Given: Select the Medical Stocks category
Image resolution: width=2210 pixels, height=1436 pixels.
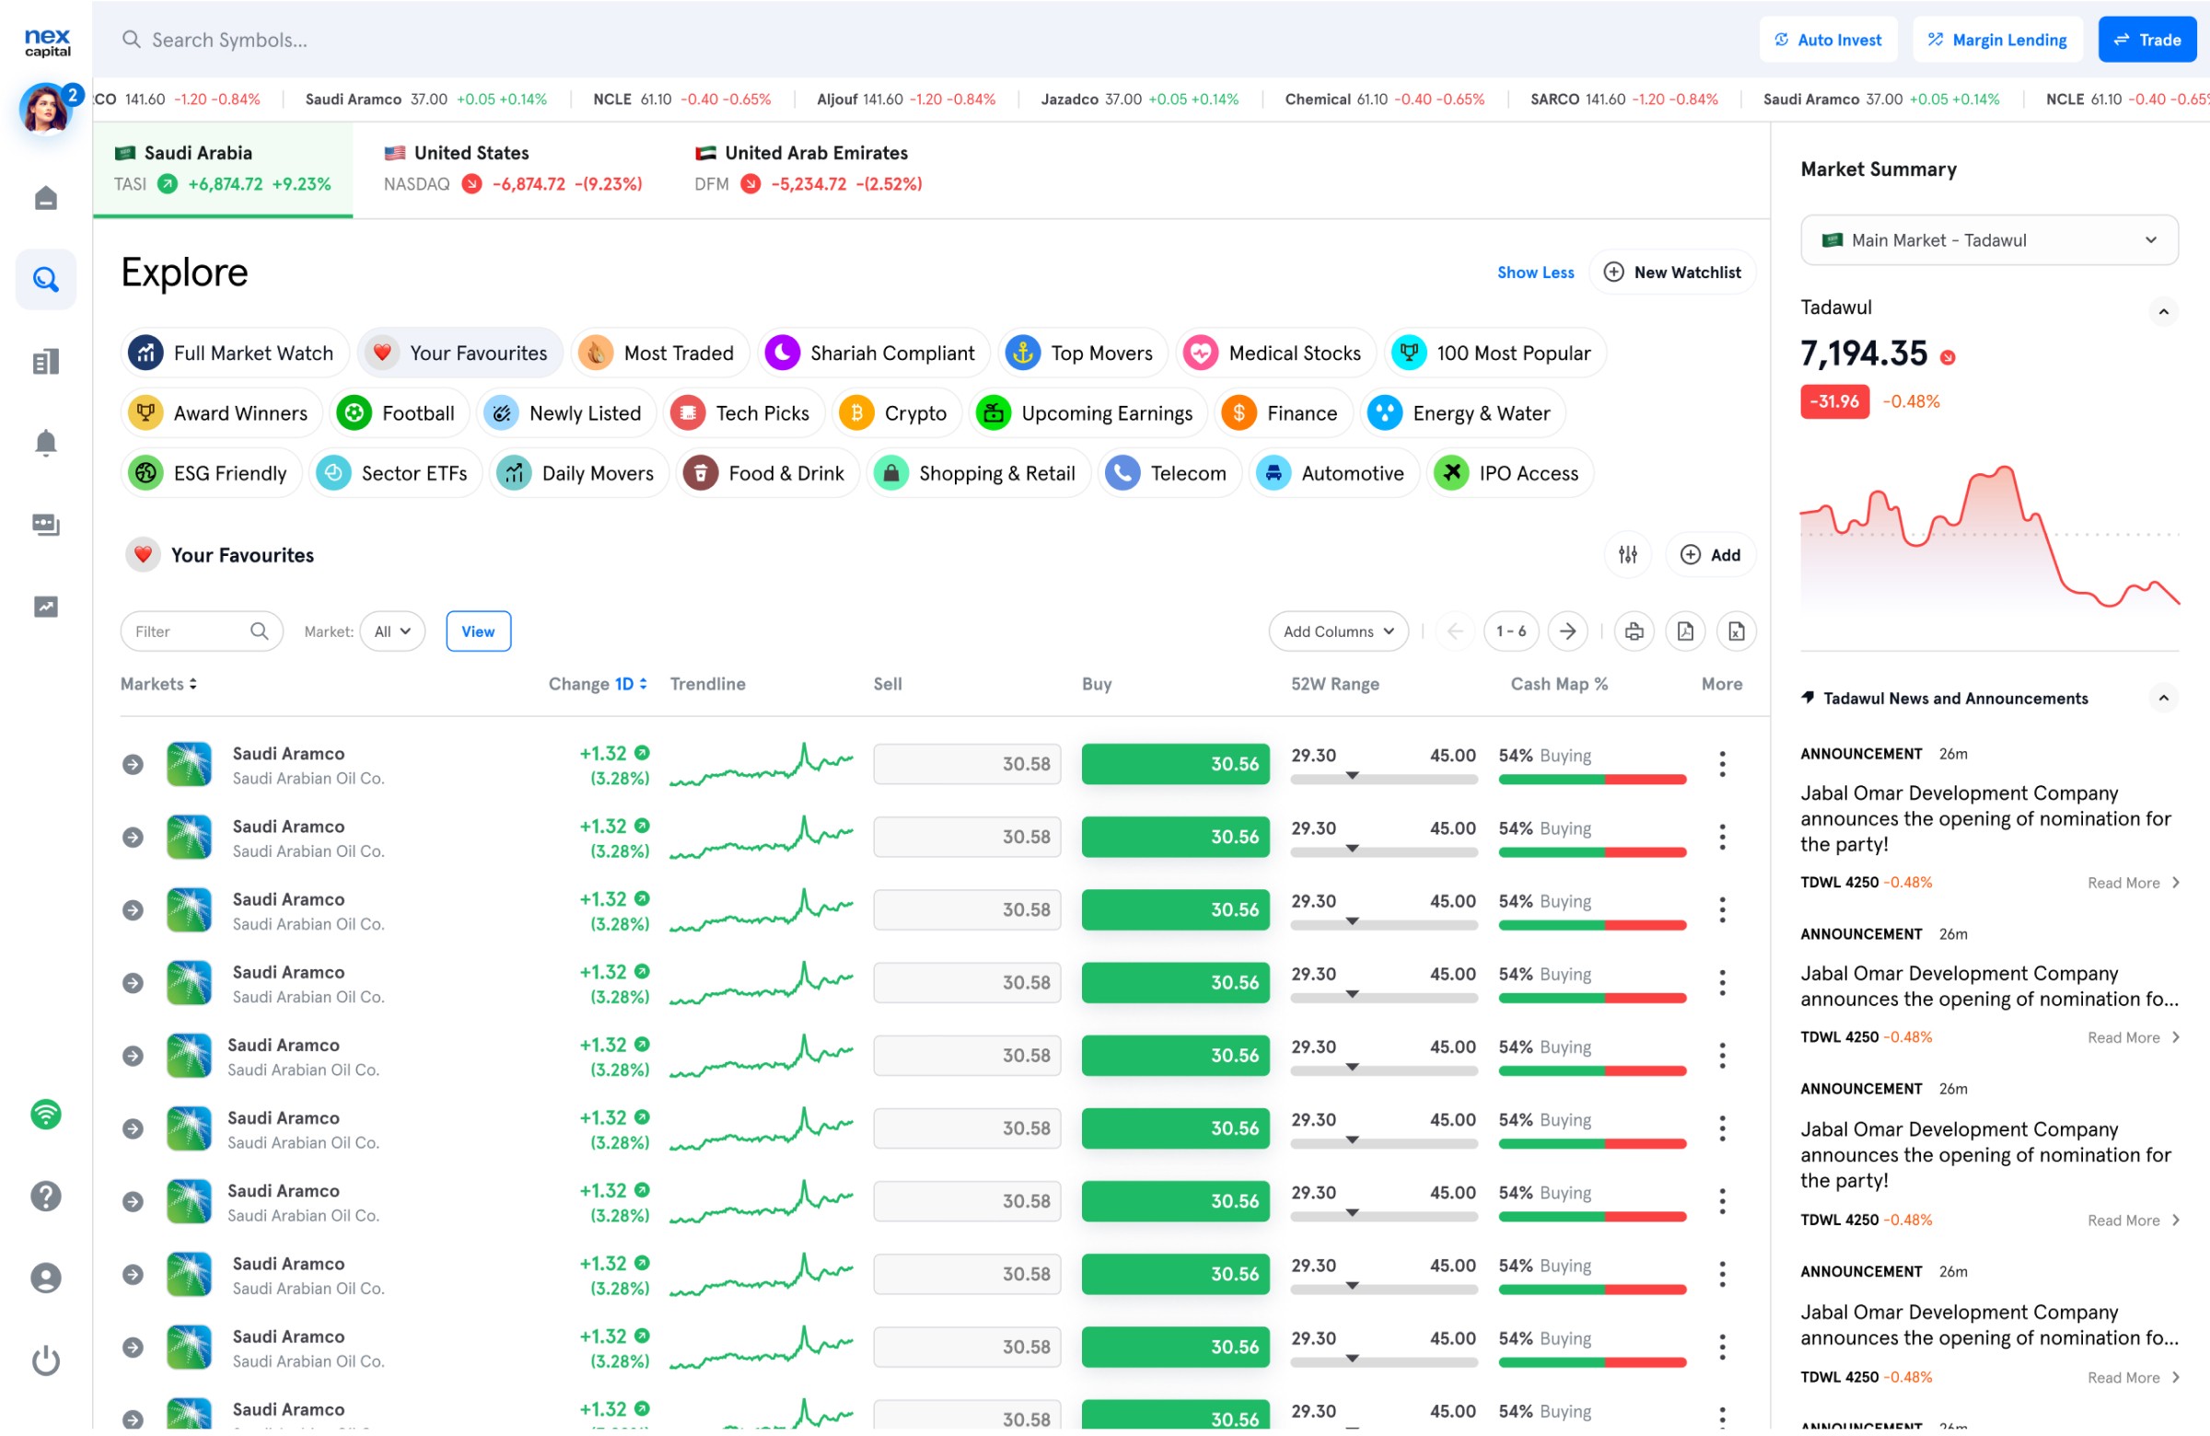Looking at the screenshot, I should pos(1276,353).
